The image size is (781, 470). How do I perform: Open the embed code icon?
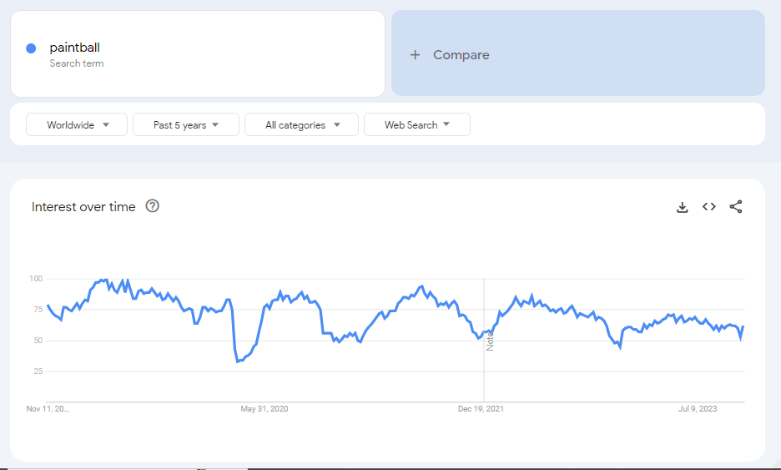coord(708,206)
